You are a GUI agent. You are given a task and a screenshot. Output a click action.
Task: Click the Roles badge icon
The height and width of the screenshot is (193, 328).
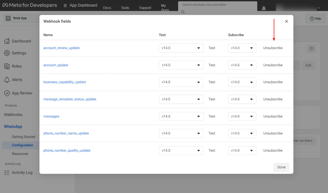tap(7, 66)
